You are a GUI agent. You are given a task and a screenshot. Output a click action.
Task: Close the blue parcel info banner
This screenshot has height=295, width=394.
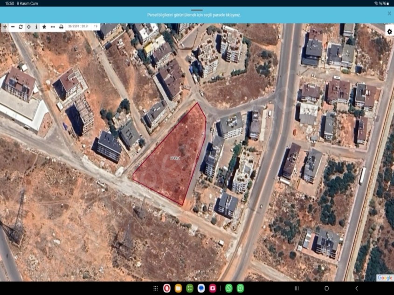(389, 13)
